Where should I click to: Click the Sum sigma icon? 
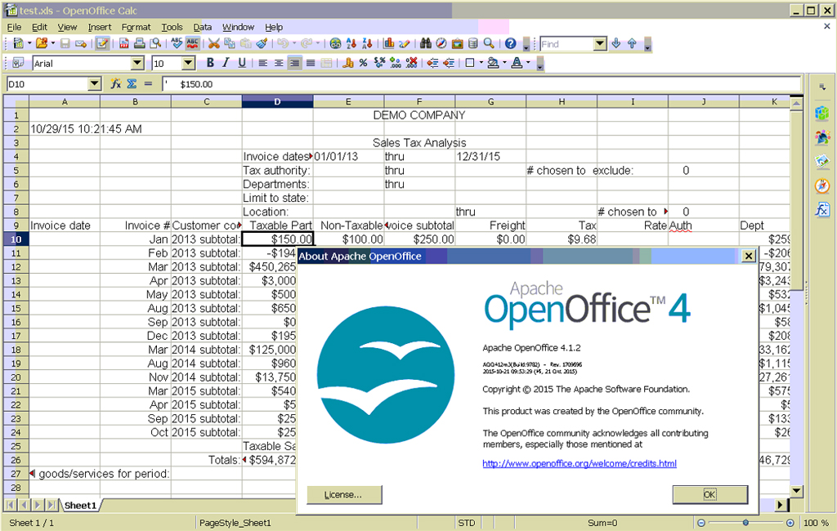132,84
